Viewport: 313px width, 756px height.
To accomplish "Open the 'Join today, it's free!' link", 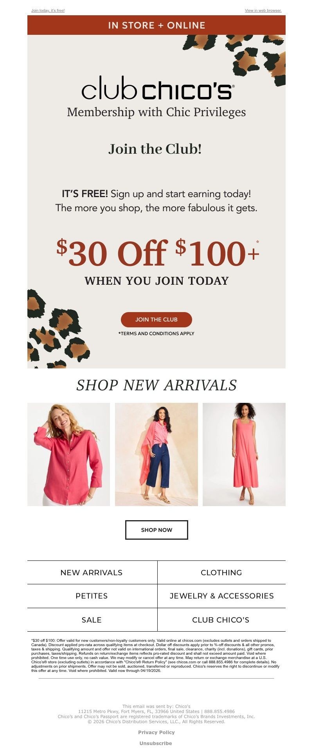I will tap(48, 11).
